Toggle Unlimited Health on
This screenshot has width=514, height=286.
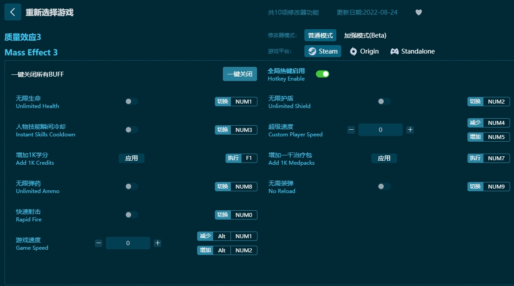[x=131, y=101]
